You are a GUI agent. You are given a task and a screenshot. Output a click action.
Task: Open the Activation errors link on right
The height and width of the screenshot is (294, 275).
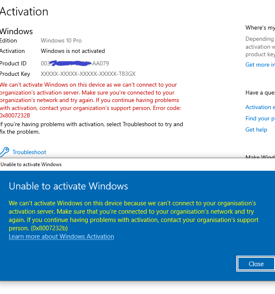(x=260, y=107)
